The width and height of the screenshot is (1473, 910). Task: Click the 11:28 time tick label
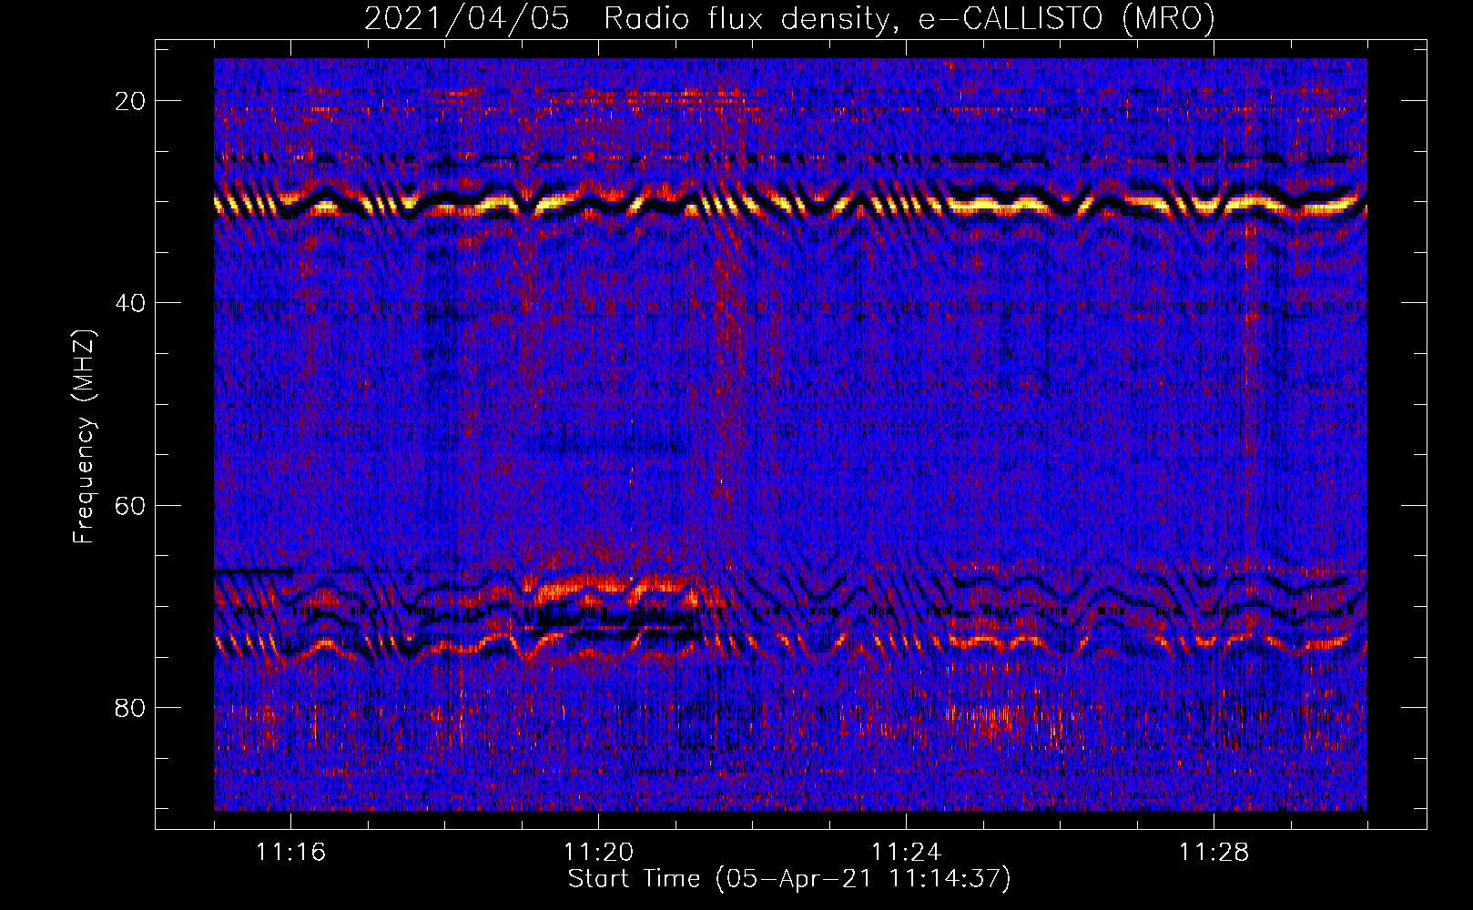[1214, 853]
